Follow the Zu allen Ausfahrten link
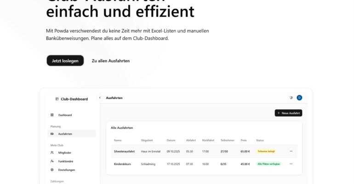354x184 pixels. pyautogui.click(x=110, y=61)
